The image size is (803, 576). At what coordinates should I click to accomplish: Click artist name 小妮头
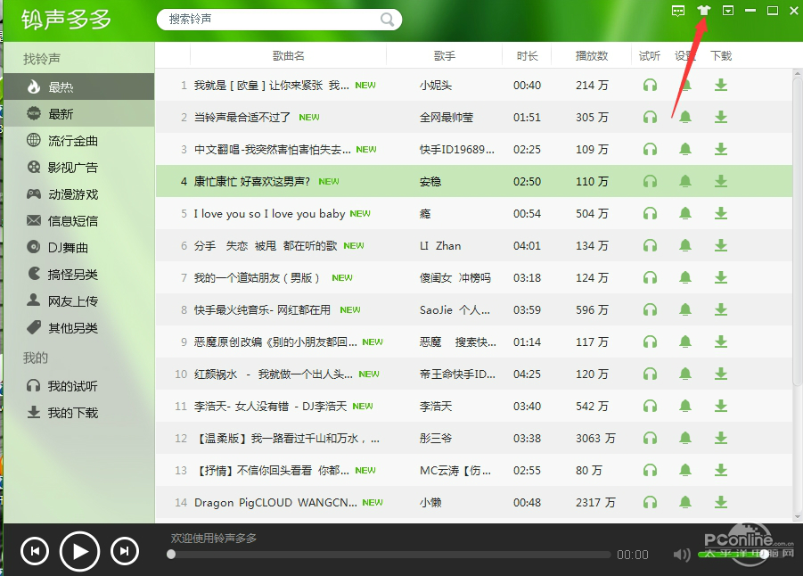click(x=436, y=85)
